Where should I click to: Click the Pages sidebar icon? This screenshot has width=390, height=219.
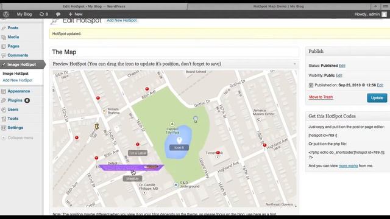point(4,46)
